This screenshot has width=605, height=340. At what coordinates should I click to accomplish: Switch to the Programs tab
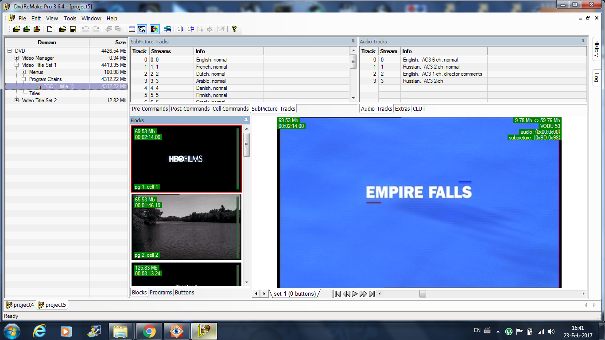pyautogui.click(x=161, y=293)
